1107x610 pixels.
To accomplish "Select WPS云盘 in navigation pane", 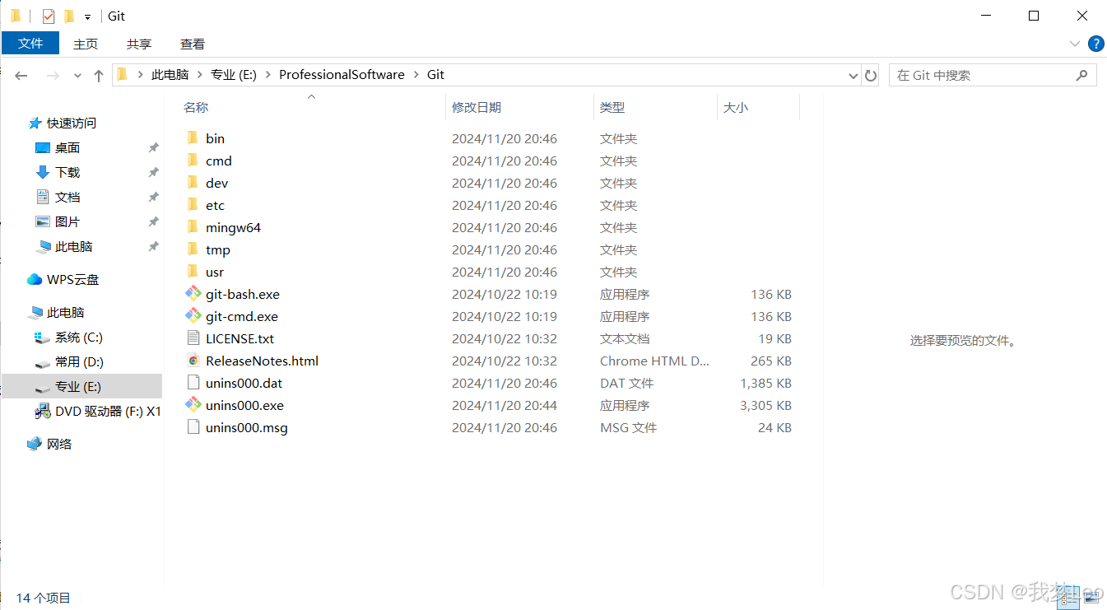I will [x=72, y=279].
